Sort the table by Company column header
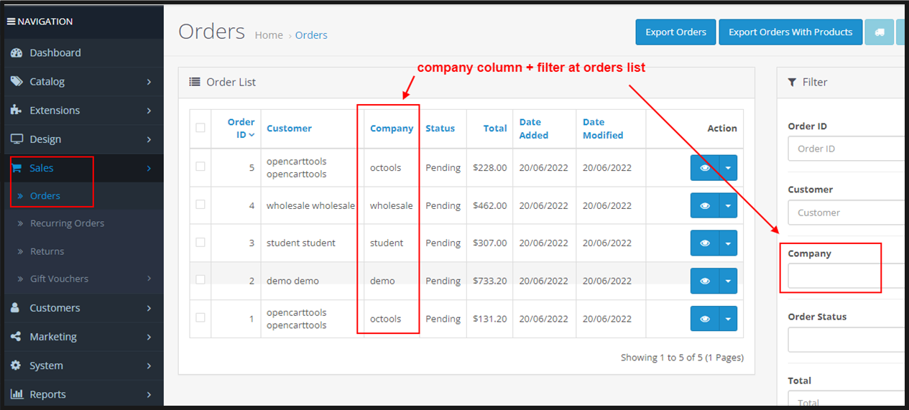 tap(392, 129)
